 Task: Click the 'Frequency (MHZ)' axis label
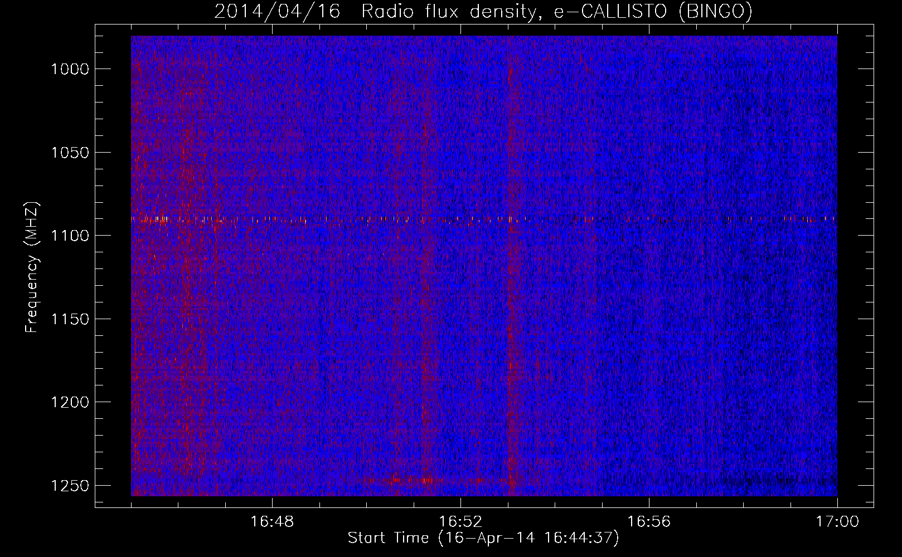[x=32, y=267]
